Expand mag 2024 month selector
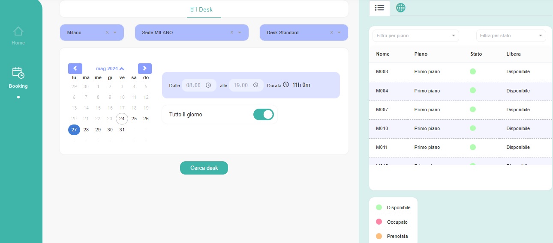 (110, 68)
